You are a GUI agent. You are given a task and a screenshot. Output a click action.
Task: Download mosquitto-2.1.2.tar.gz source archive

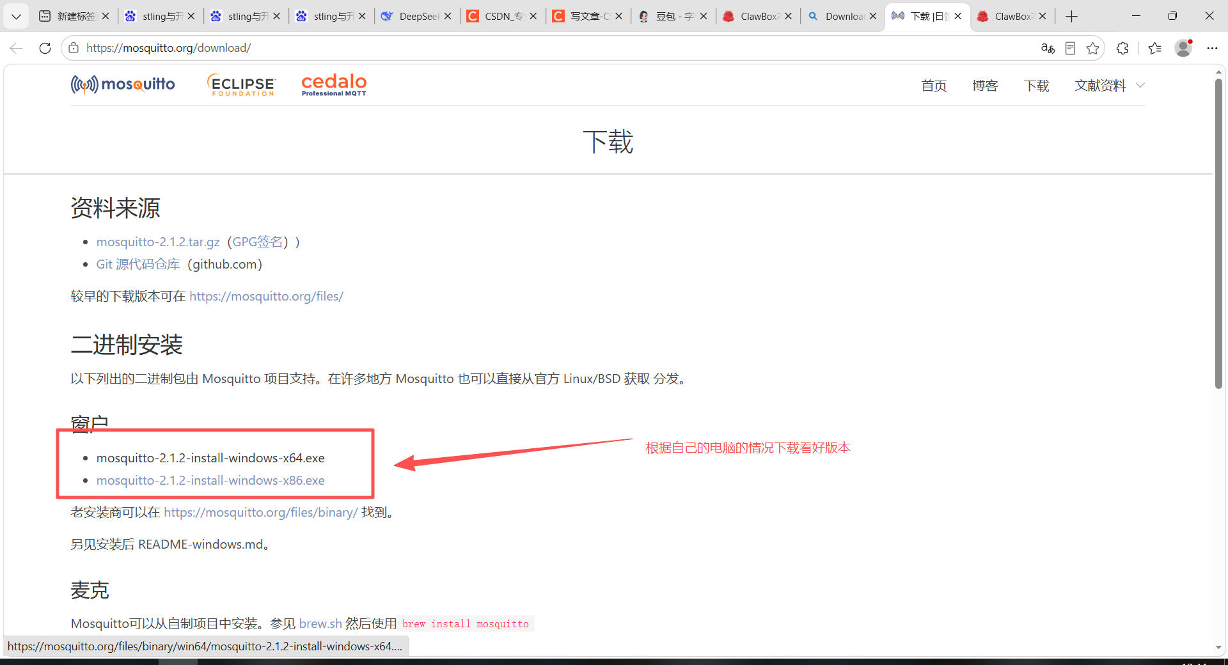point(158,242)
